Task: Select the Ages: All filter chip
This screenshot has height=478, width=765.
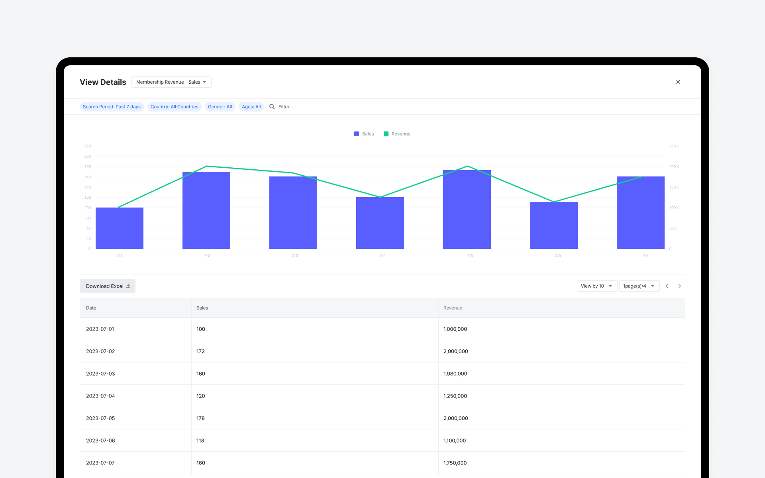Action: (251, 107)
